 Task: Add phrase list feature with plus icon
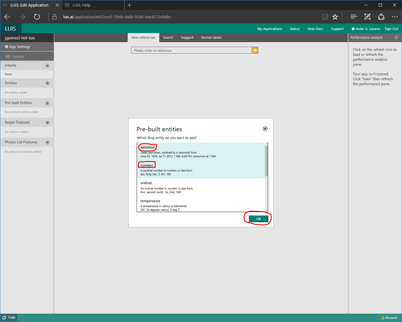47,142
